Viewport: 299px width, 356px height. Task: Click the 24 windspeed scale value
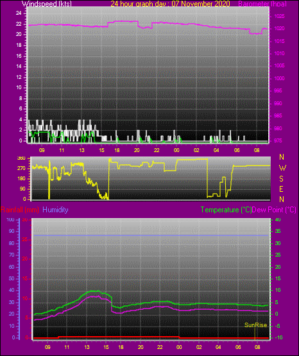pyautogui.click(x=19, y=13)
